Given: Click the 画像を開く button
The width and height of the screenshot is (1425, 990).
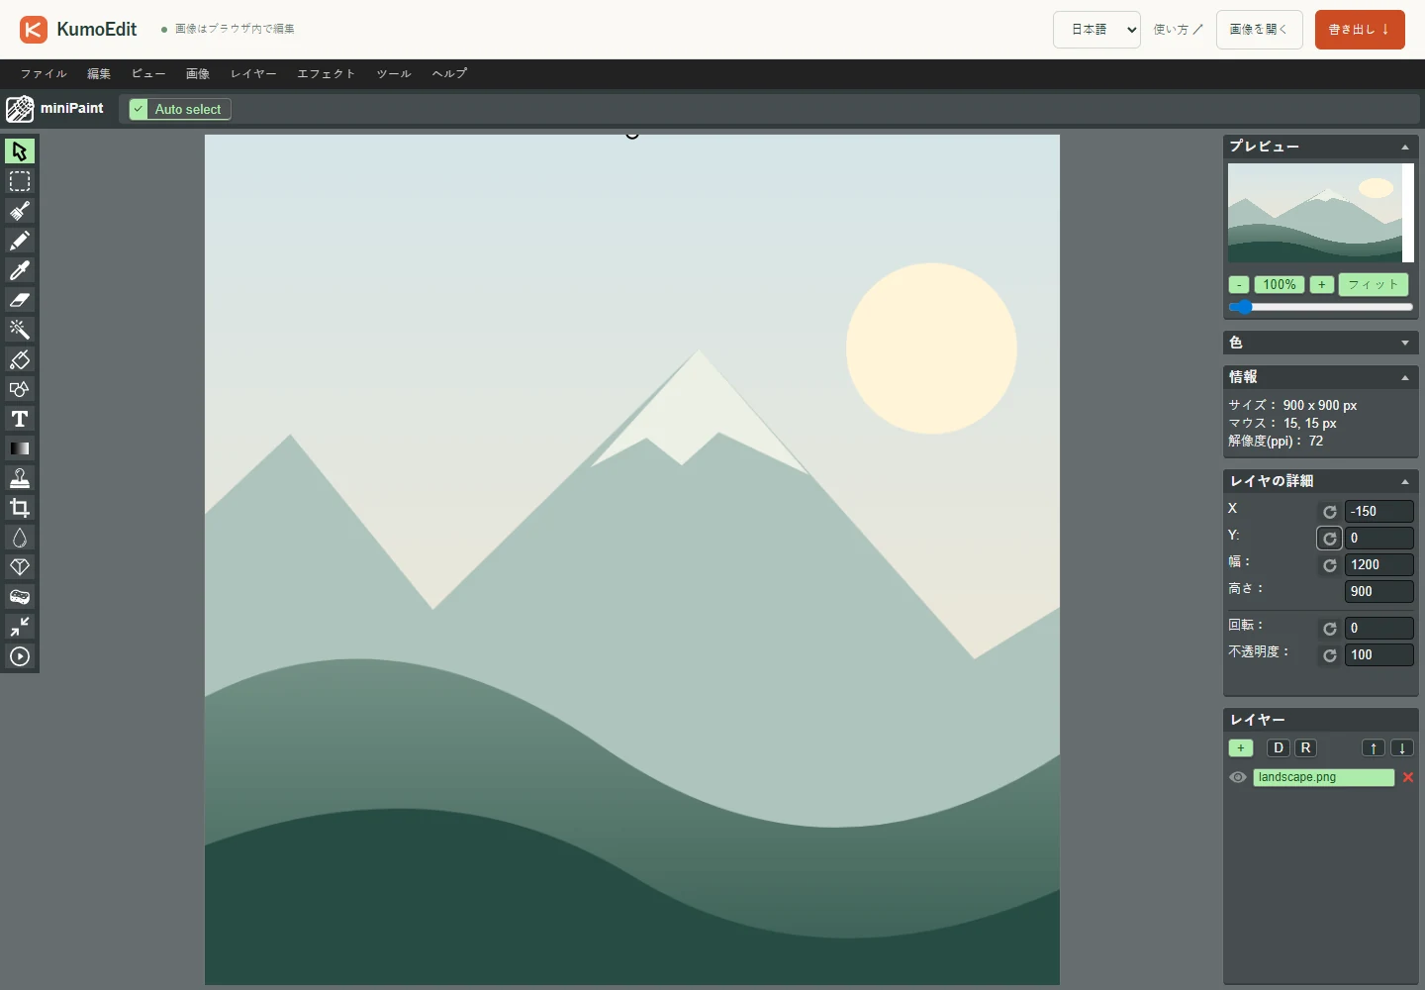Looking at the screenshot, I should (1259, 30).
